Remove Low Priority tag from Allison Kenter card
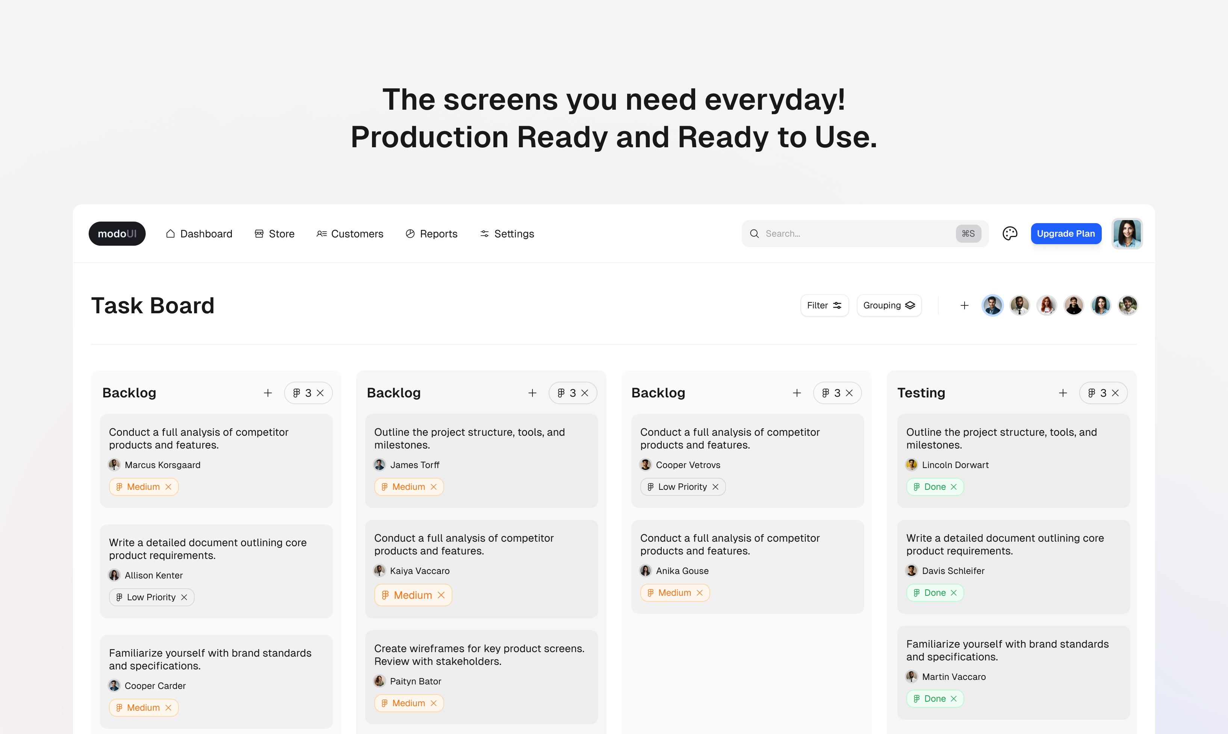1228x734 pixels. (x=184, y=597)
